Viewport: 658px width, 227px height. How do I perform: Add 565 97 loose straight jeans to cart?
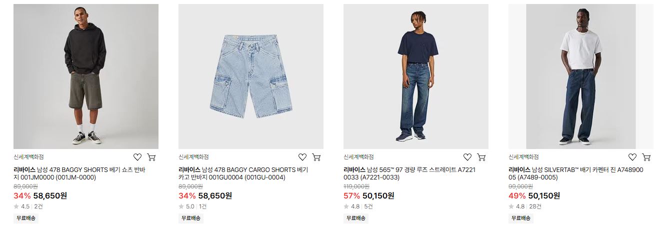481,157
